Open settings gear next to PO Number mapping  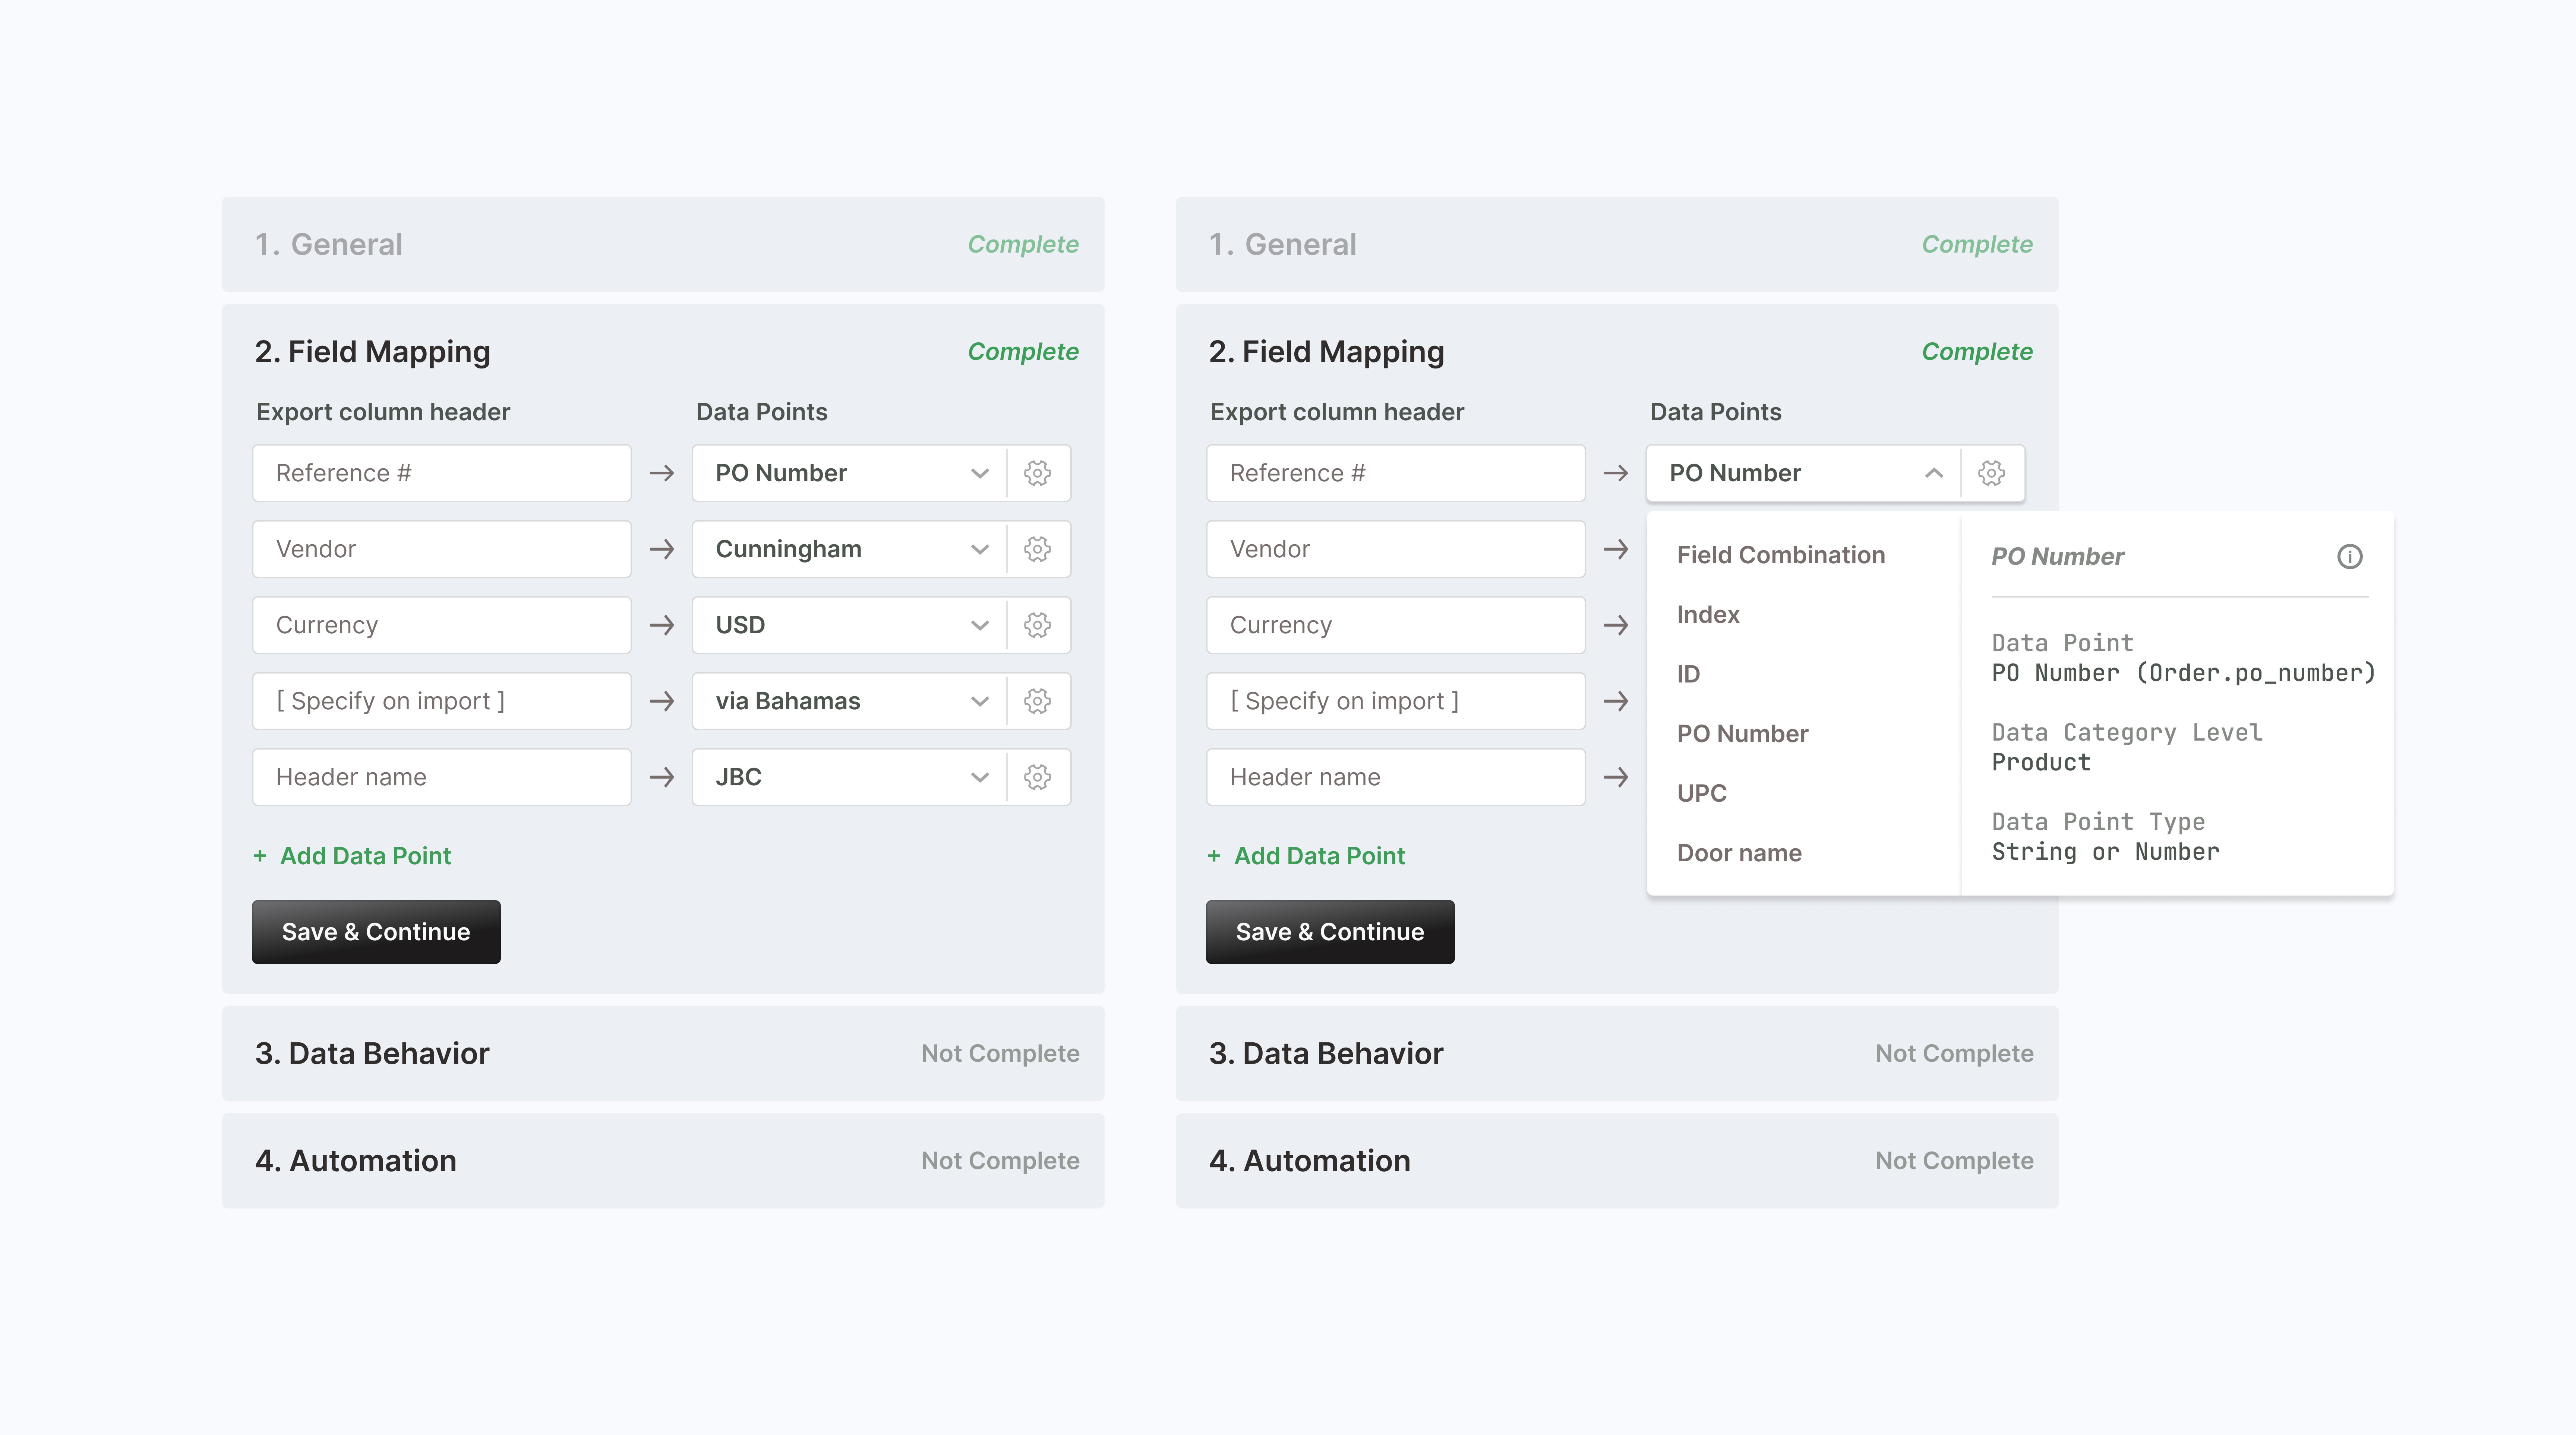click(1038, 473)
